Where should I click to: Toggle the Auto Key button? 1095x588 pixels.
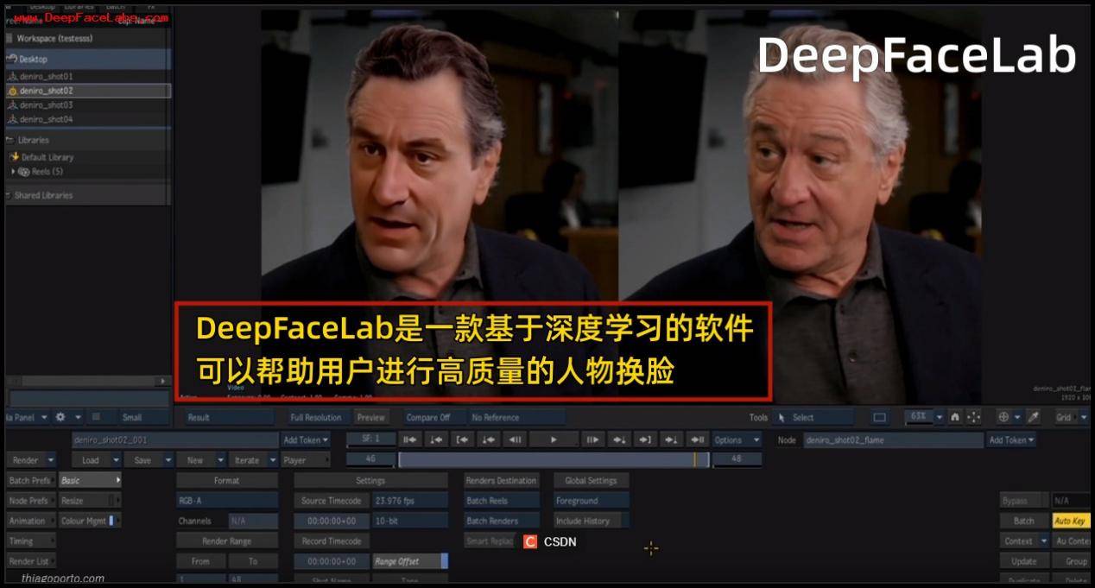click(x=1071, y=521)
